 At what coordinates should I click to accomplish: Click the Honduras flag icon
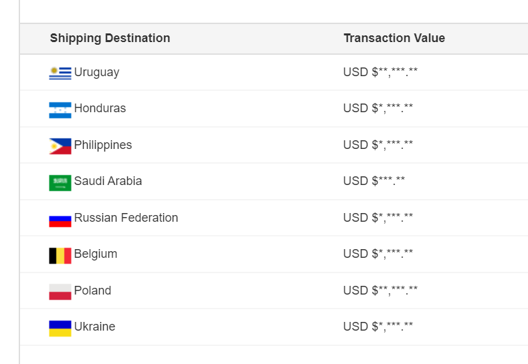point(60,110)
